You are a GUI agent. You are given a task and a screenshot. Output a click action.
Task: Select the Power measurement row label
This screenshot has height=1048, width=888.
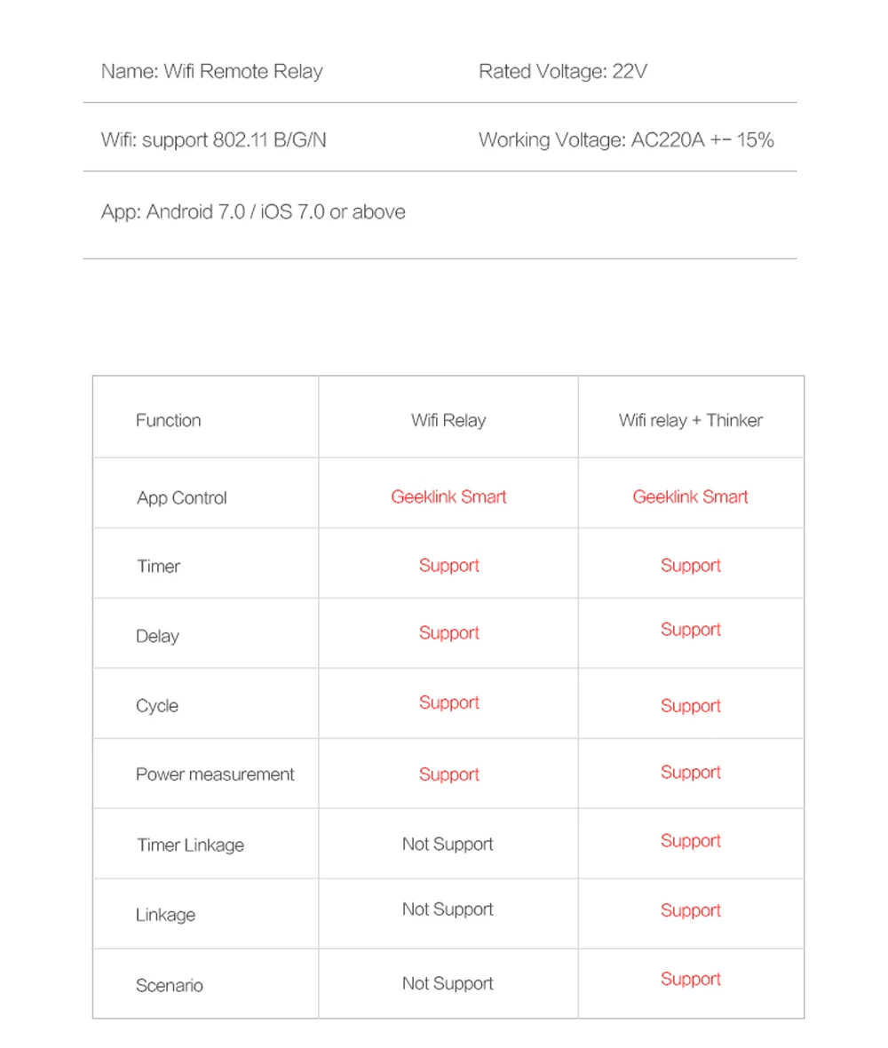point(215,774)
